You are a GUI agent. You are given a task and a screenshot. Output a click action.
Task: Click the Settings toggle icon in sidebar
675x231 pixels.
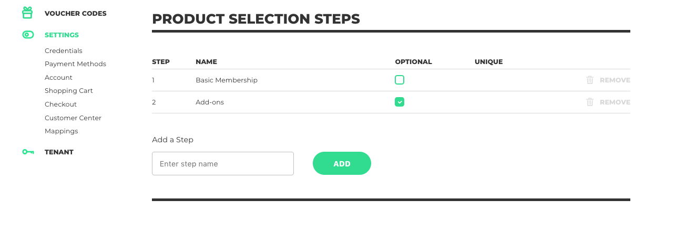[x=28, y=35]
